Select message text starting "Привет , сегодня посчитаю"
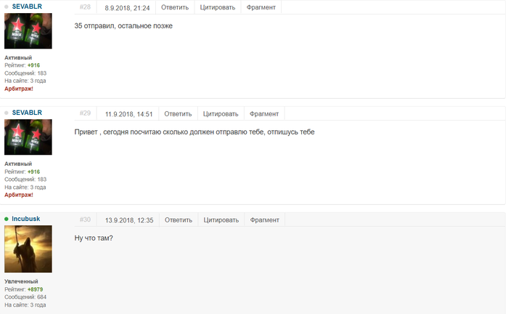The image size is (508, 314). (194, 132)
